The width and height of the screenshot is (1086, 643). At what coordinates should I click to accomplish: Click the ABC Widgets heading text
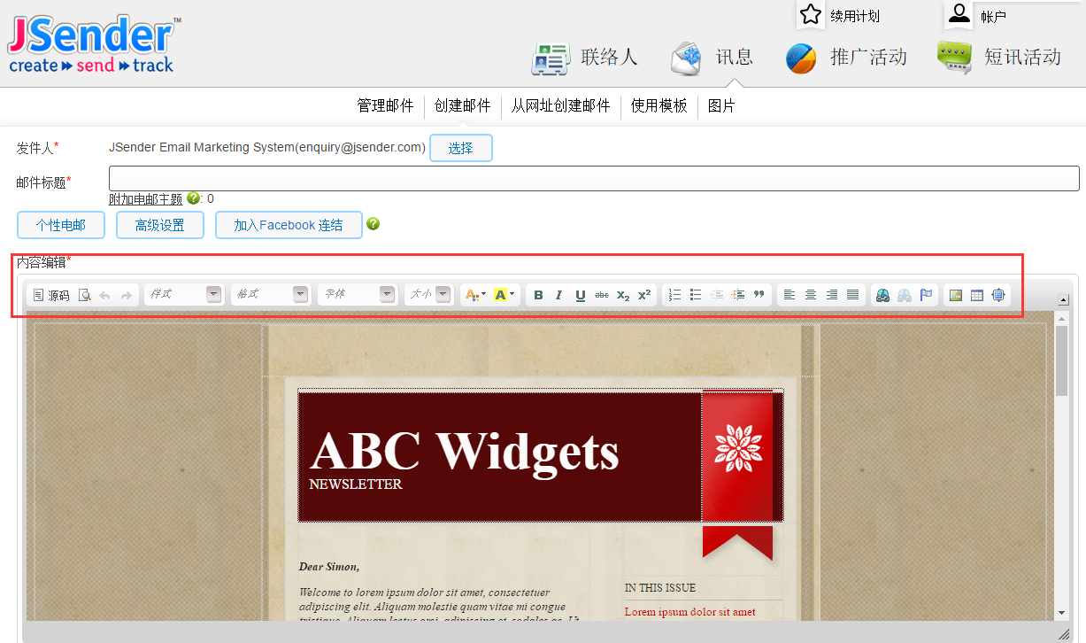tap(465, 450)
